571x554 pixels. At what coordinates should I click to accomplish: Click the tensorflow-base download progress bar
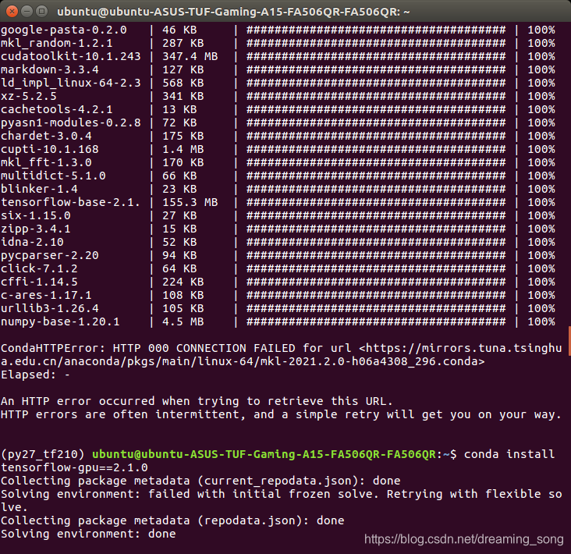click(376, 202)
